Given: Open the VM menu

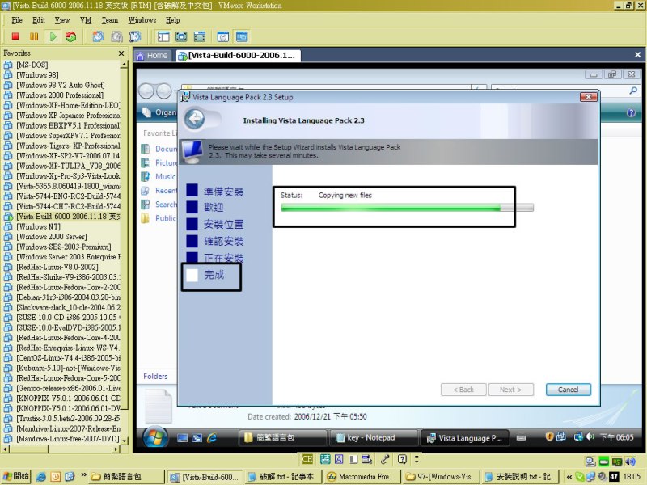Looking at the screenshot, I should click(86, 20).
